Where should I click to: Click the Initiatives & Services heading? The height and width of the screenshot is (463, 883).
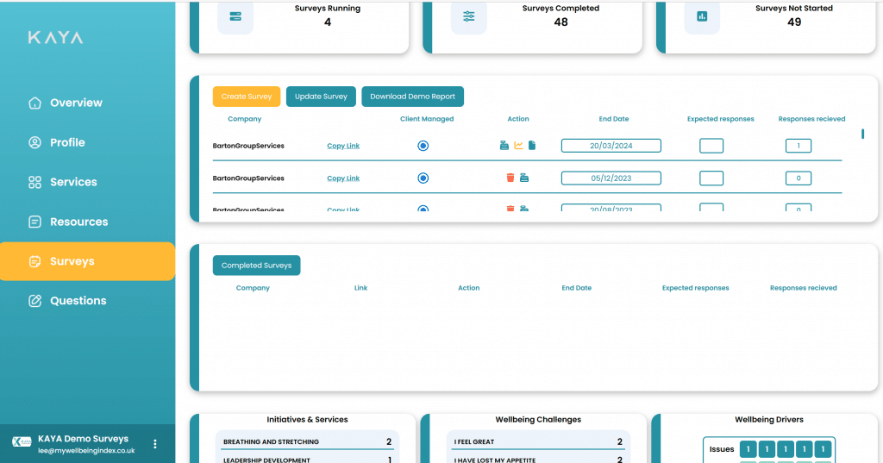(307, 420)
